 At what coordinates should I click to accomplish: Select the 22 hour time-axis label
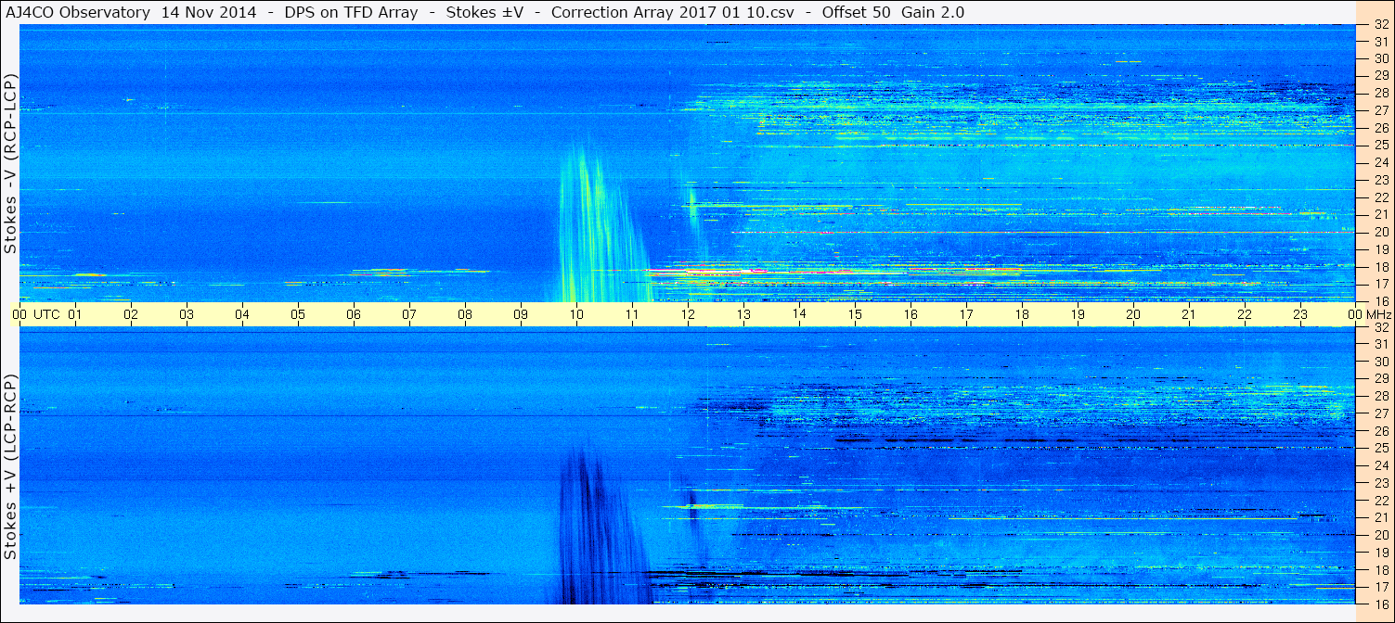pyautogui.click(x=1245, y=314)
